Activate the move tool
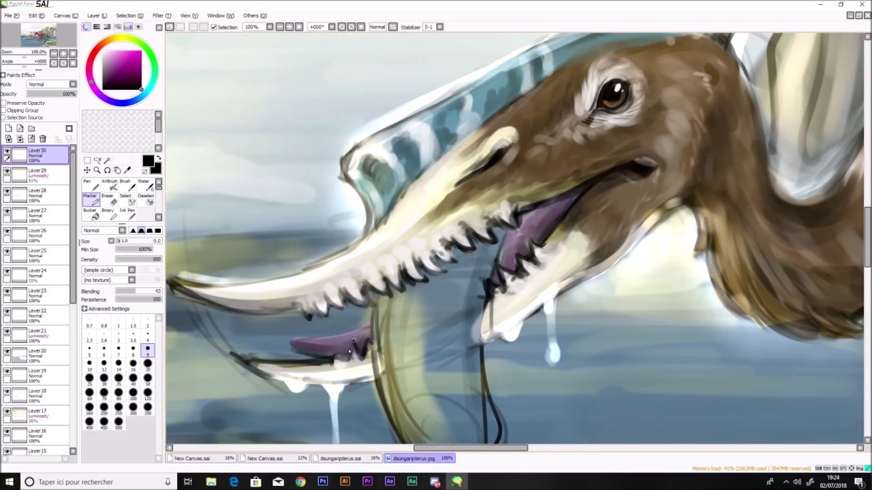The width and height of the screenshot is (872, 490). tap(87, 170)
